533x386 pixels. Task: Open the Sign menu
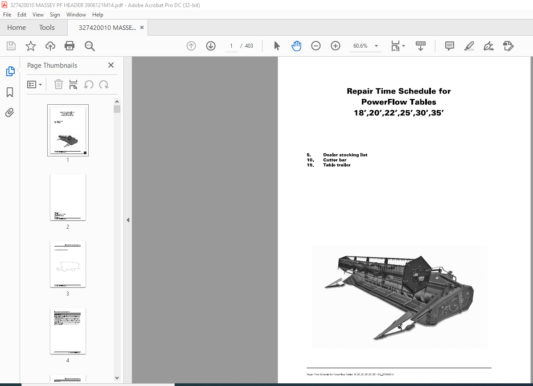point(55,15)
